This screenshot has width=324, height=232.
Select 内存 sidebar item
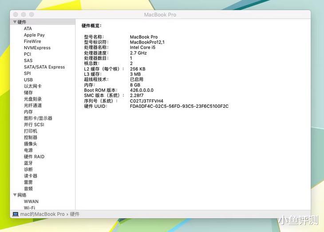tap(28, 112)
